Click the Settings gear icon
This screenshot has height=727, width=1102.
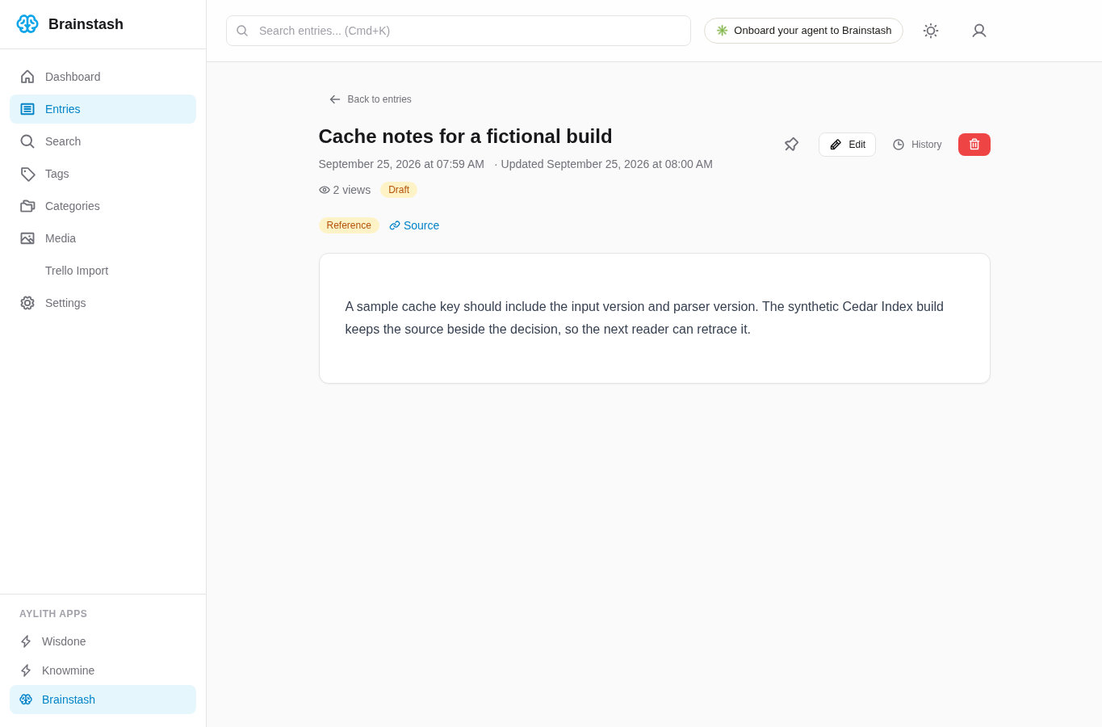click(x=27, y=303)
